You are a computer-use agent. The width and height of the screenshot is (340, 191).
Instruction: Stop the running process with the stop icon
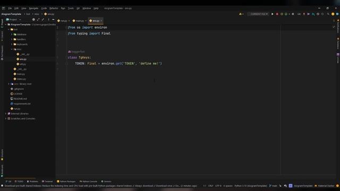pos(293,14)
